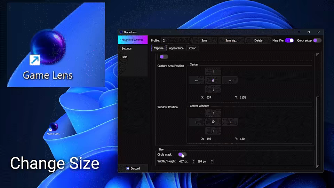Enable the Quick setup toggle
This screenshot has height=188, width=334.
[x=317, y=40]
